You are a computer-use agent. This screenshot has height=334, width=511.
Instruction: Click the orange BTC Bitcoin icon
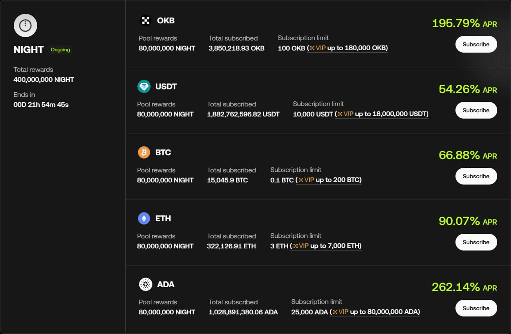click(x=144, y=152)
